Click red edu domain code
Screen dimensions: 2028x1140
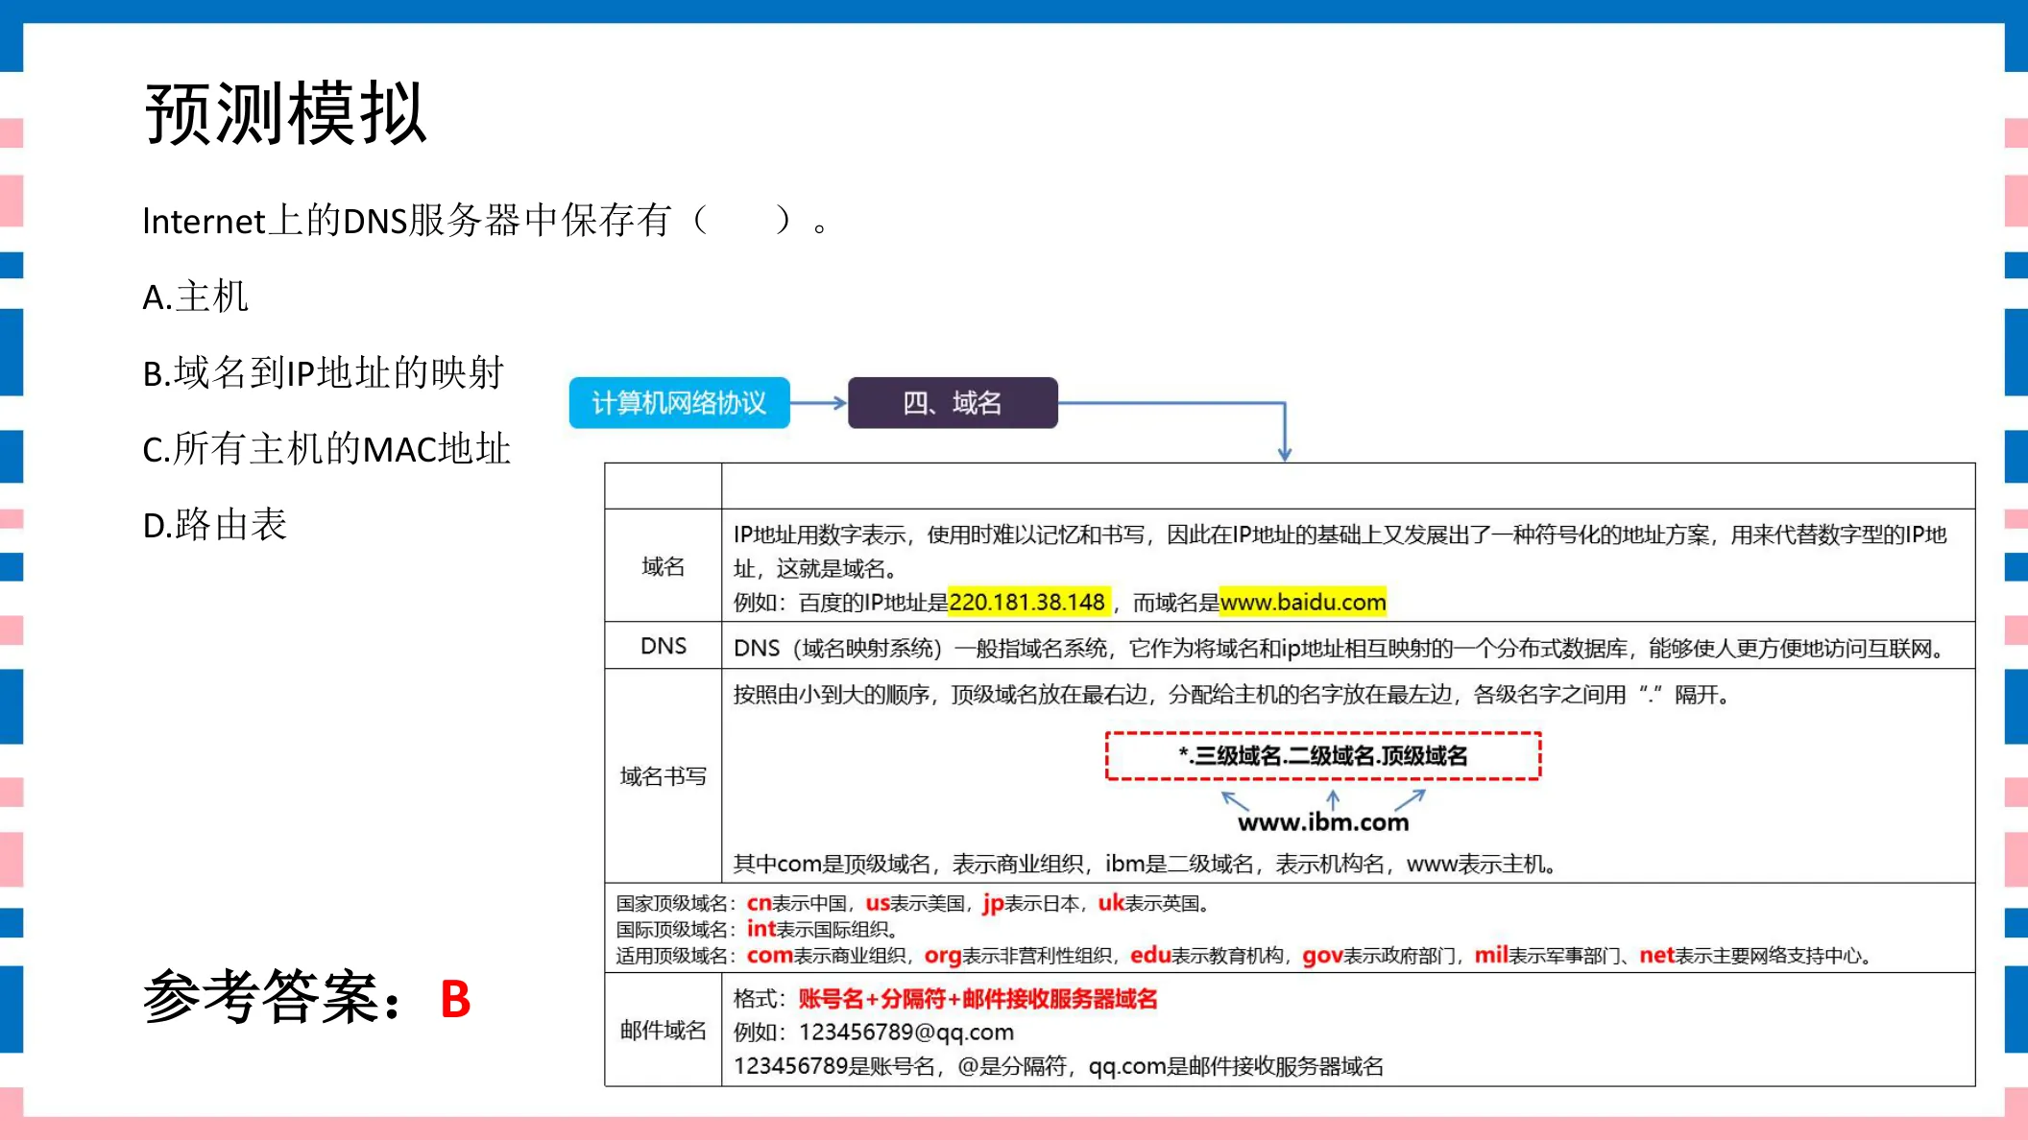tap(1150, 955)
